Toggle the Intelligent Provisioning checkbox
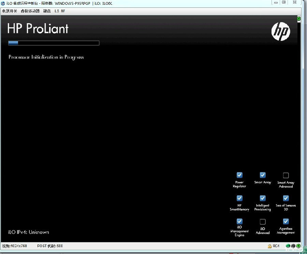Image resolution: width=307 pixels, height=254 pixels. [263, 198]
